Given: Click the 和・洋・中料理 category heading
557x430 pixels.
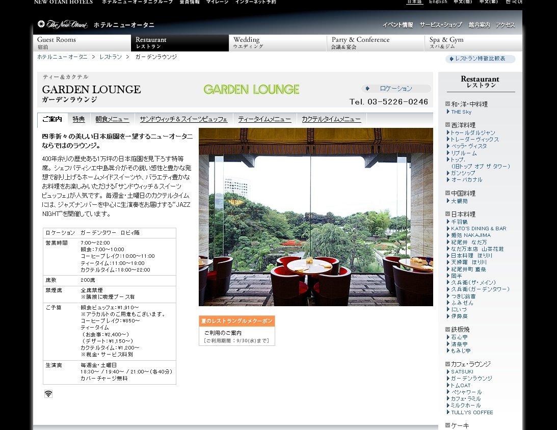Looking at the screenshot, I should point(469,104).
